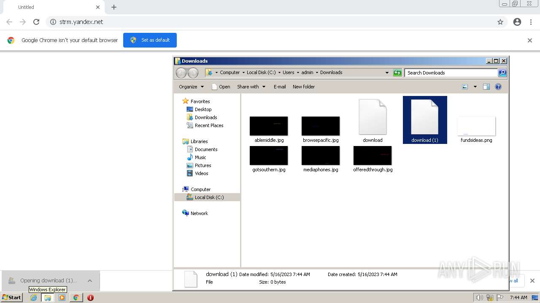Image resolution: width=540 pixels, height=303 pixels.
Task: Select Libraries in the navigation pane
Action: 199,141
